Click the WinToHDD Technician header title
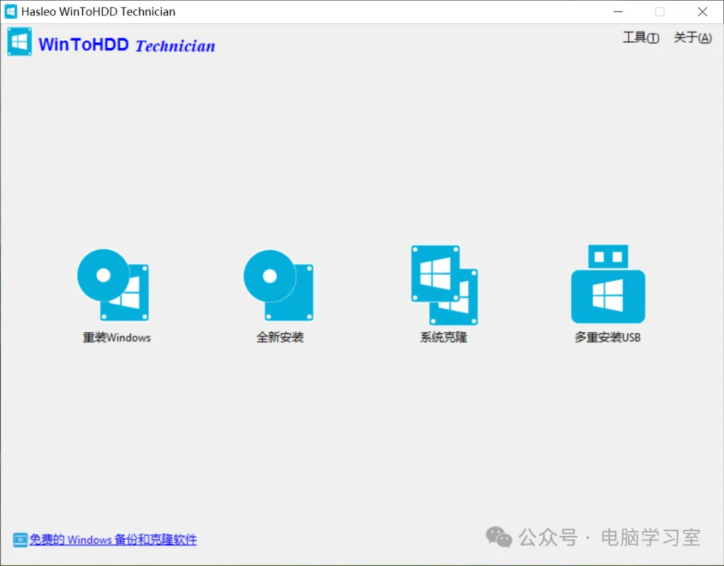724x566 pixels. point(127,45)
